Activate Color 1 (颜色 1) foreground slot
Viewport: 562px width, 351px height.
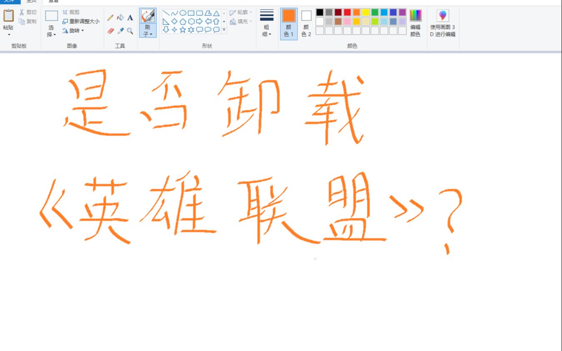[x=289, y=24]
